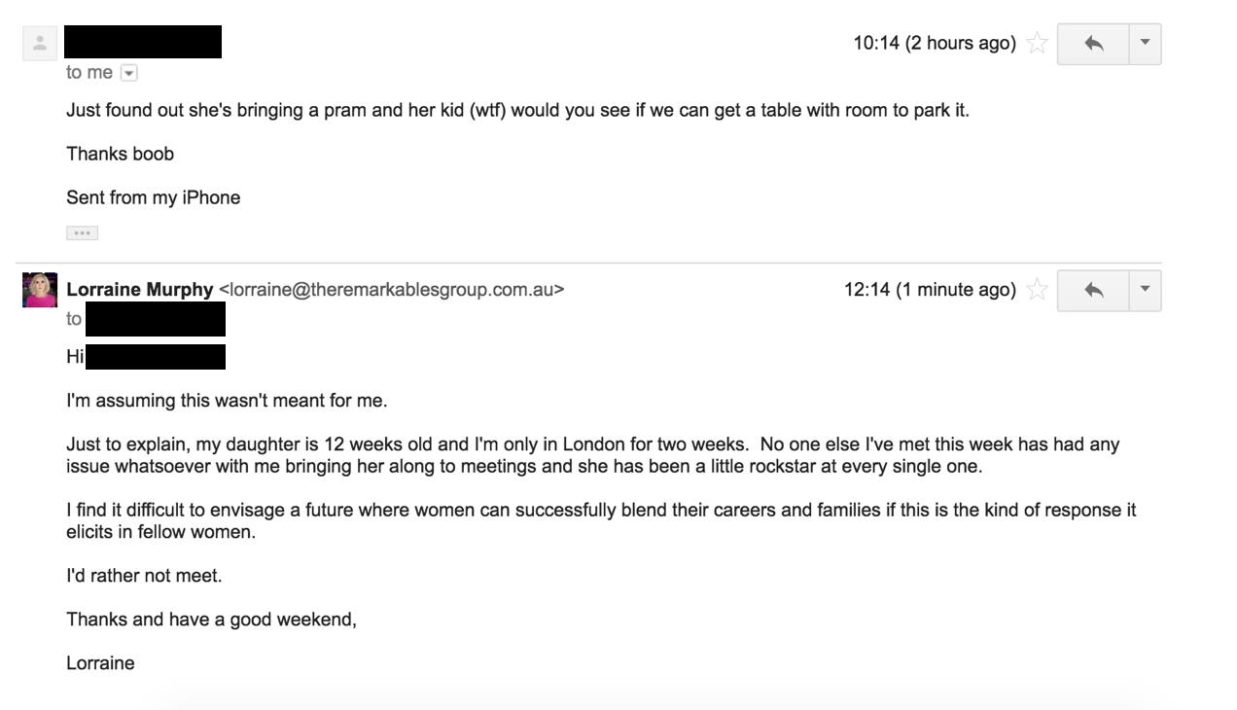Click the redacted recipient after "to" in reply
Image resolution: width=1237 pixels, height=710 pixels.
(x=156, y=319)
